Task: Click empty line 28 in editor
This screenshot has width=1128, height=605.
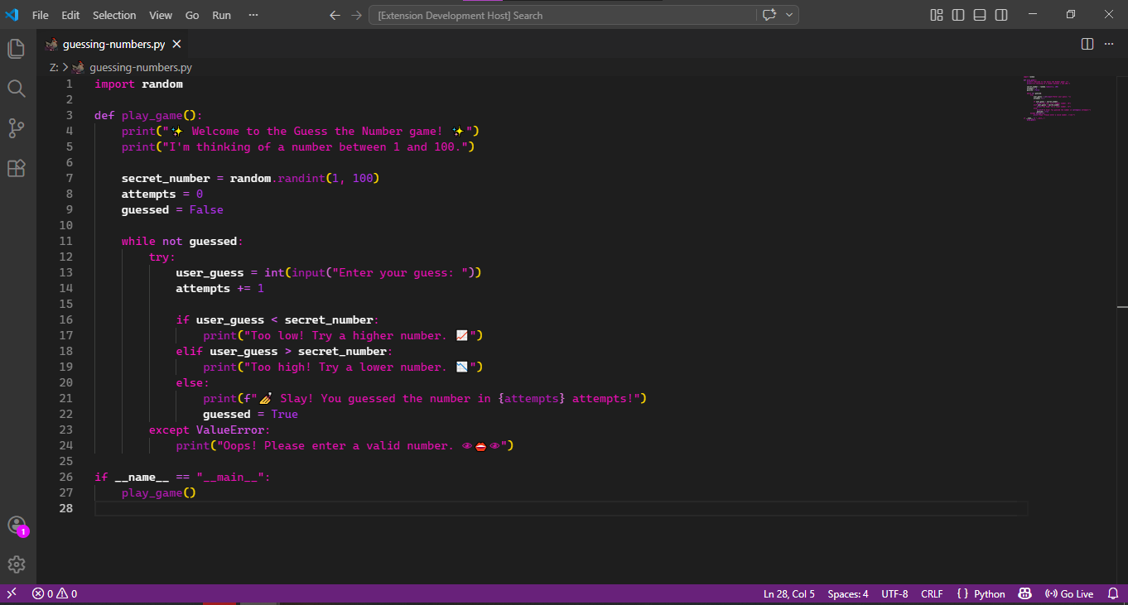Action: [x=561, y=509]
